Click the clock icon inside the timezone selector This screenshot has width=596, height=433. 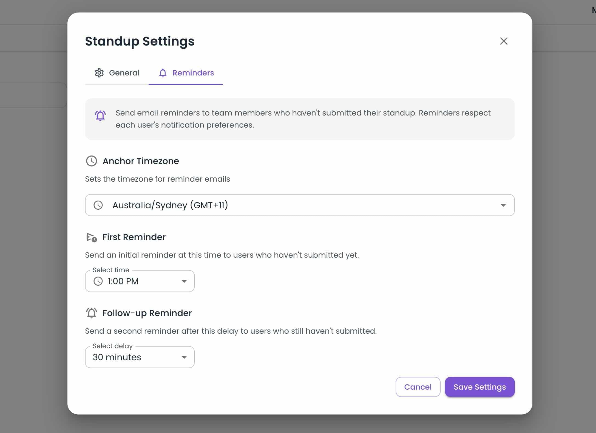pyautogui.click(x=99, y=205)
